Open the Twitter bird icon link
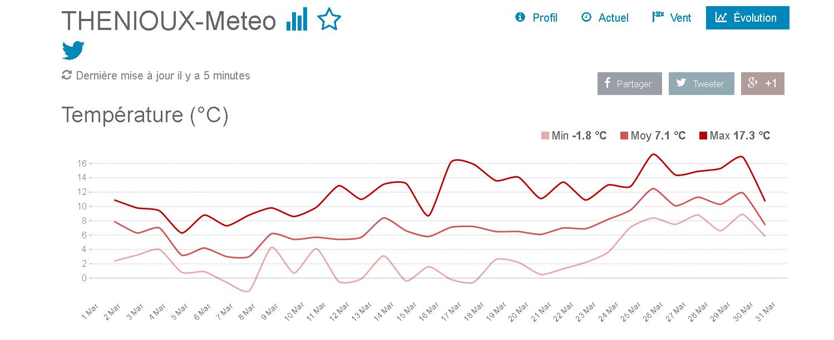The width and height of the screenshot is (834, 340). 73,50
